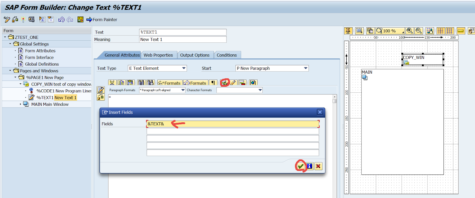Click the Zoom Out magnifier icon
This screenshot has height=198, width=475.
pos(419,31)
